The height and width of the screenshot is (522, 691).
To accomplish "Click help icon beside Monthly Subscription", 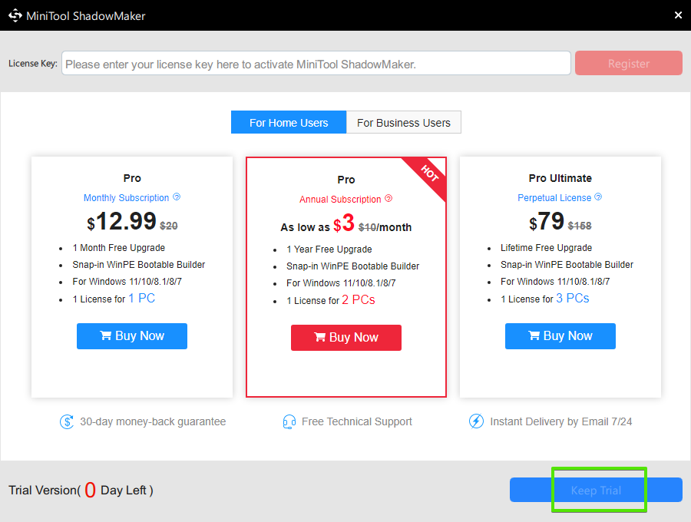I will click(x=177, y=197).
